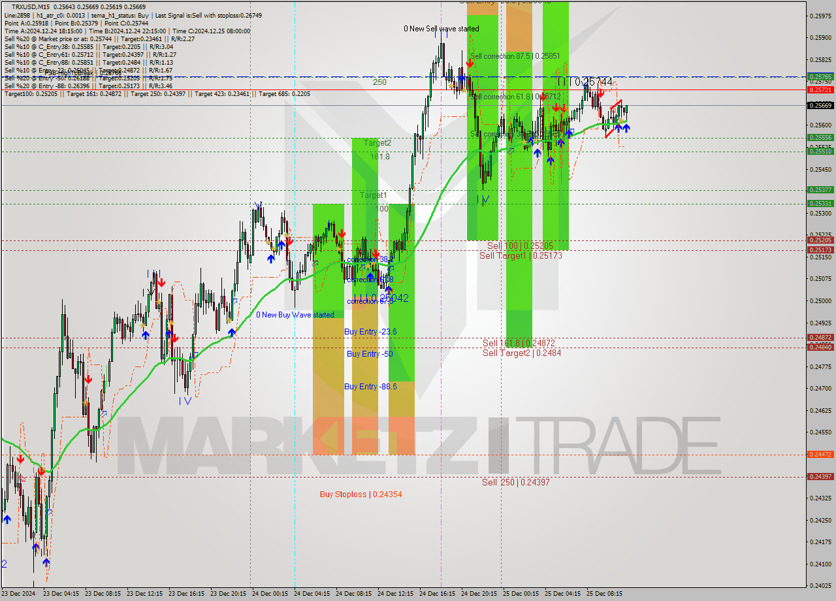Click the '0.25042' wave price annotation
The image size is (836, 601).
click(390, 298)
